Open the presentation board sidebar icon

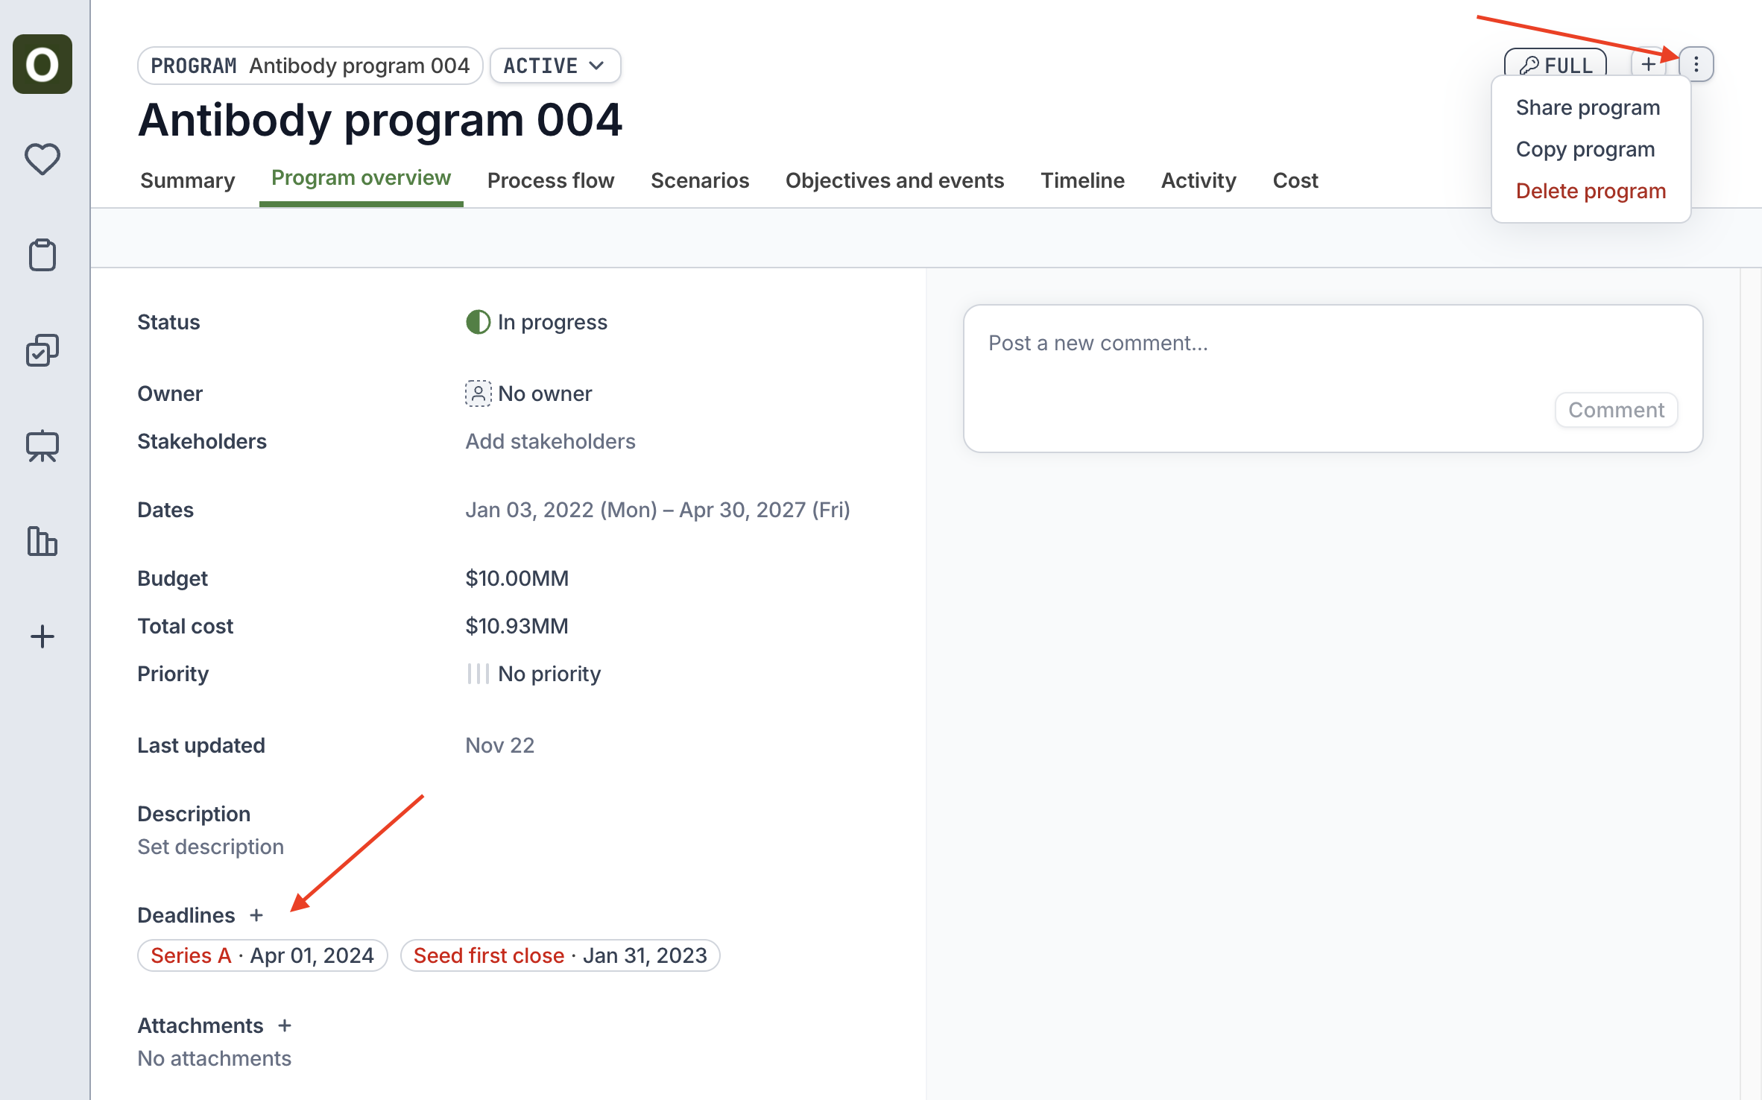point(42,446)
